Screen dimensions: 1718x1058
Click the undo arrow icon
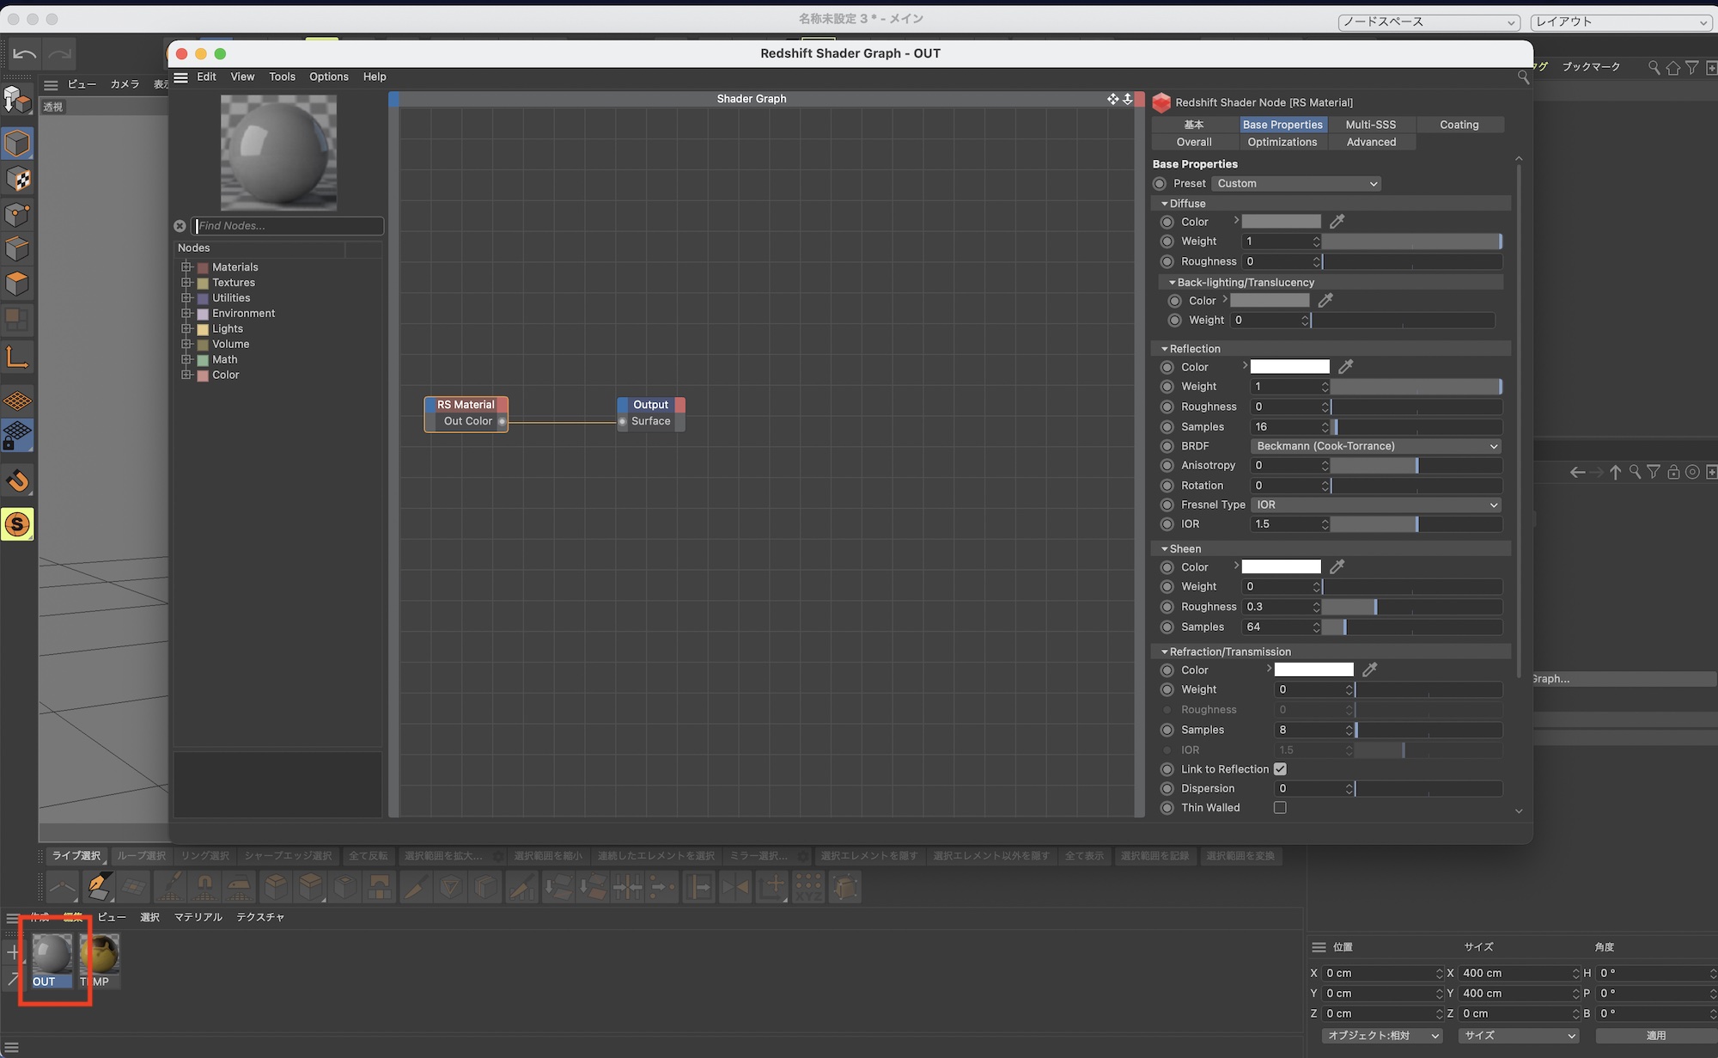(x=25, y=55)
